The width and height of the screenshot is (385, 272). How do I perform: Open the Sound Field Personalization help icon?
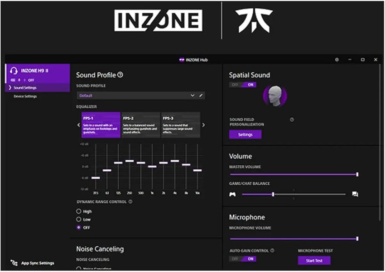pos(292,120)
